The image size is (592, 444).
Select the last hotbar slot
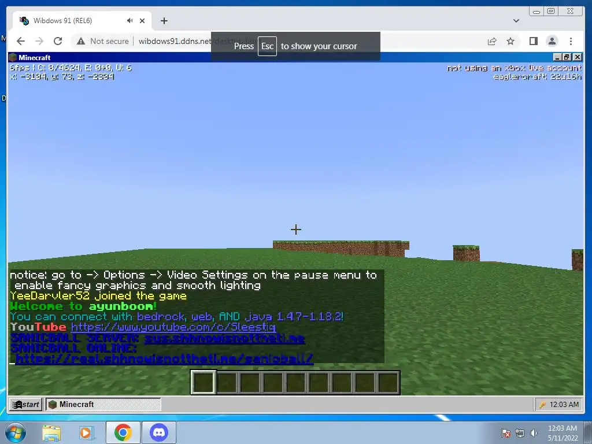pyautogui.click(x=388, y=382)
